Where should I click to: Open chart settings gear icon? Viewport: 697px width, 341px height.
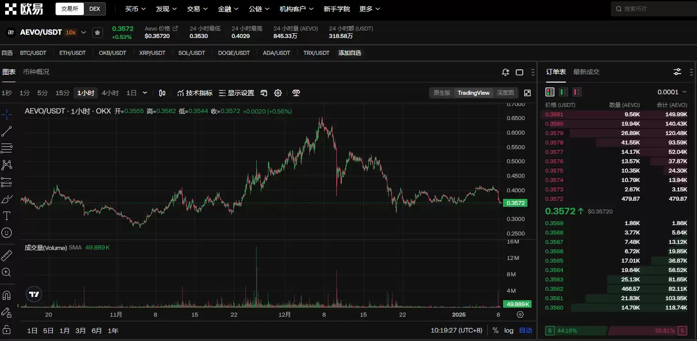[x=278, y=93]
